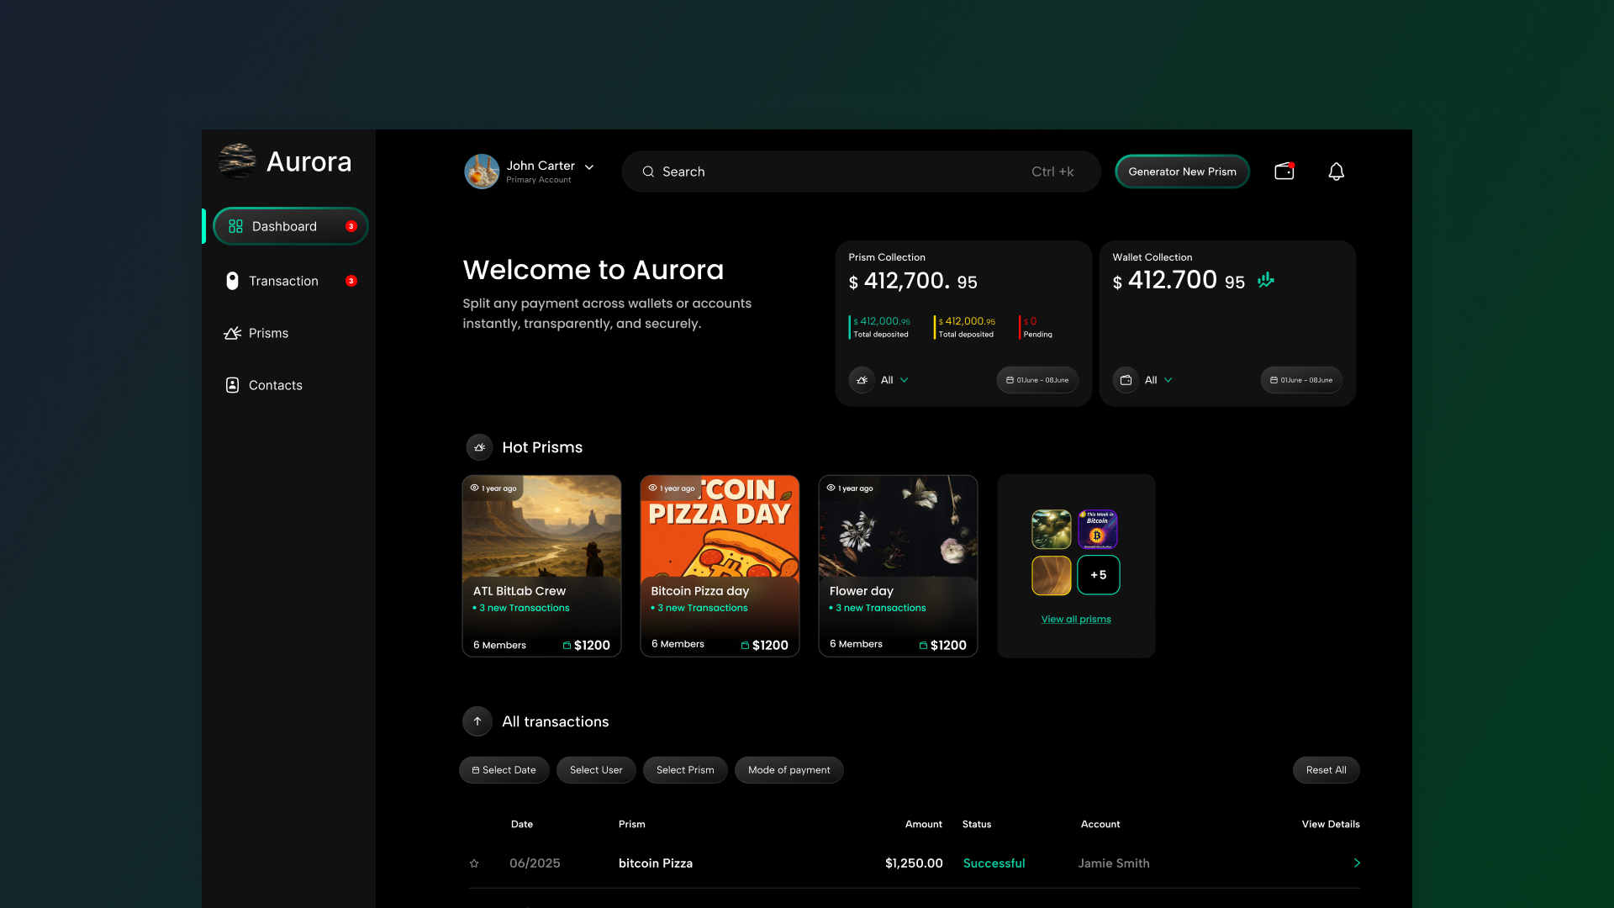Focus the Search input field
The image size is (1614, 908).
click(x=861, y=172)
